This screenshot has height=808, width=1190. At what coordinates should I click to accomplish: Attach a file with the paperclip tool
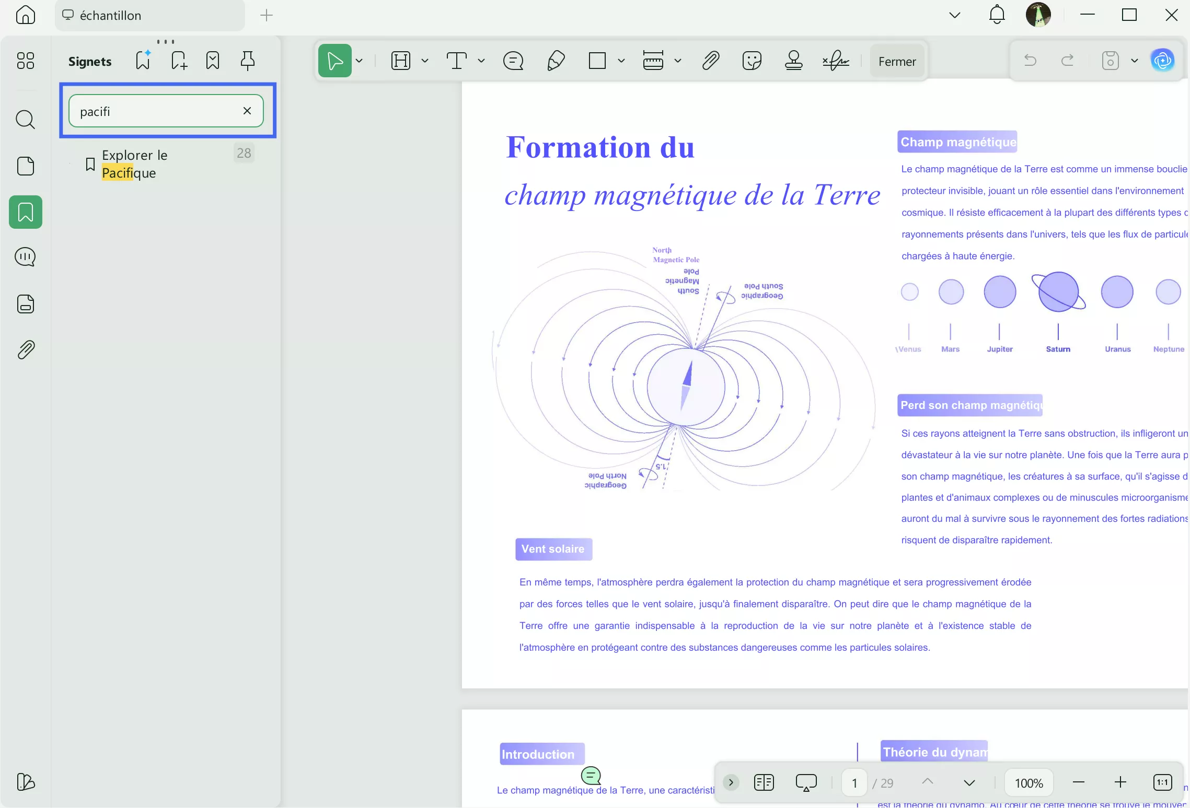pos(711,61)
